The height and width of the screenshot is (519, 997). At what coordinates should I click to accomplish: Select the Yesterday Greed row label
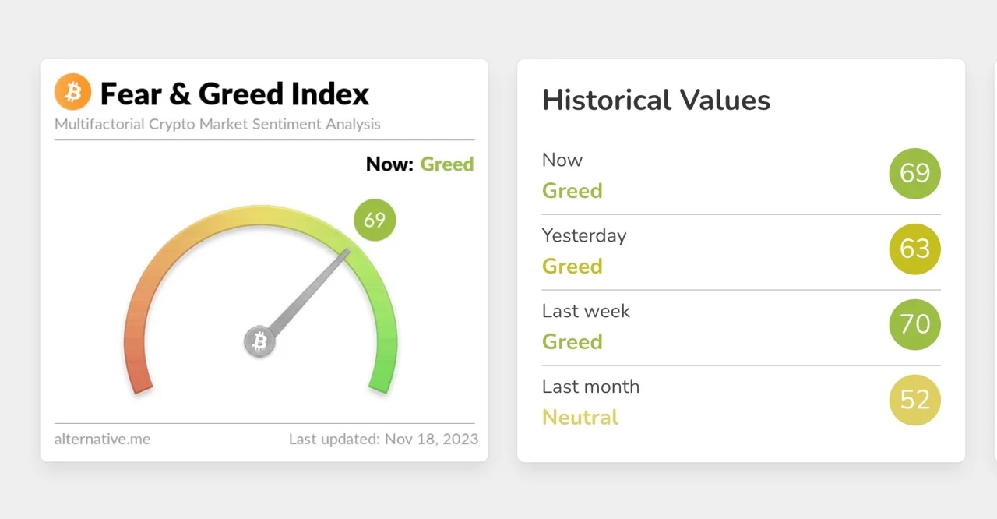[x=572, y=266]
